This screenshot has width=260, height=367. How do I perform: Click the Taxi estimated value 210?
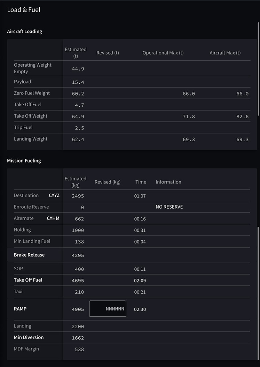pos(79,292)
